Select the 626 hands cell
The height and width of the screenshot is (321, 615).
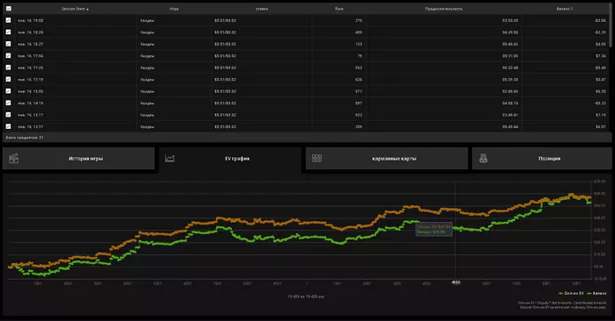[358, 80]
